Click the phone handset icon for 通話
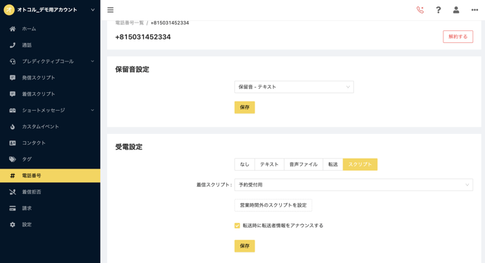The image size is (485, 263). coord(13,45)
